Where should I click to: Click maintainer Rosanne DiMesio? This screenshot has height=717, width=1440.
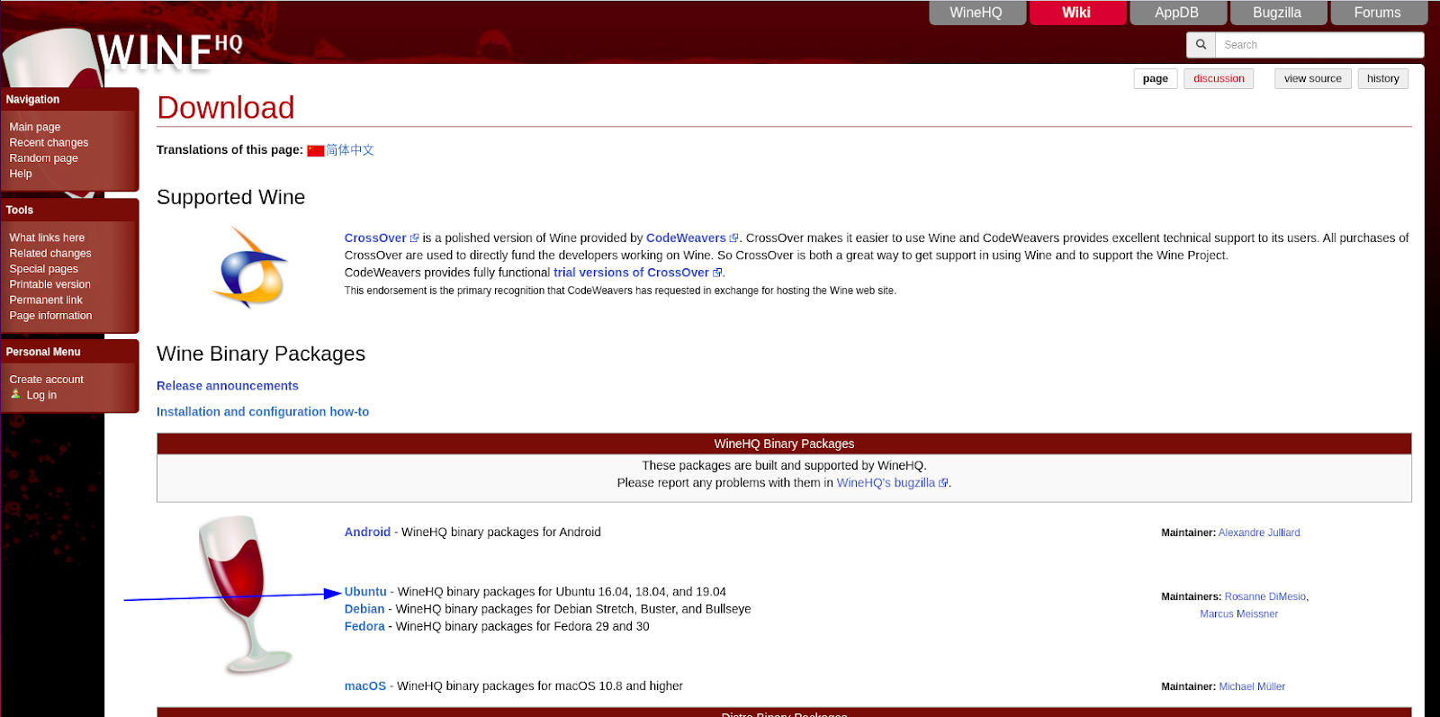coord(1265,596)
